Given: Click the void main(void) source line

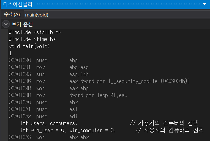Looking at the screenshot, I should point(29,46).
